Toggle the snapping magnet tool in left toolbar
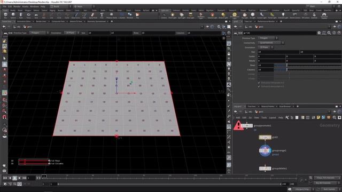 [x=4, y=117]
